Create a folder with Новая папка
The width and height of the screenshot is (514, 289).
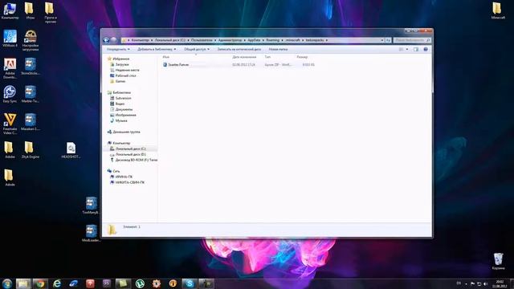pos(278,49)
